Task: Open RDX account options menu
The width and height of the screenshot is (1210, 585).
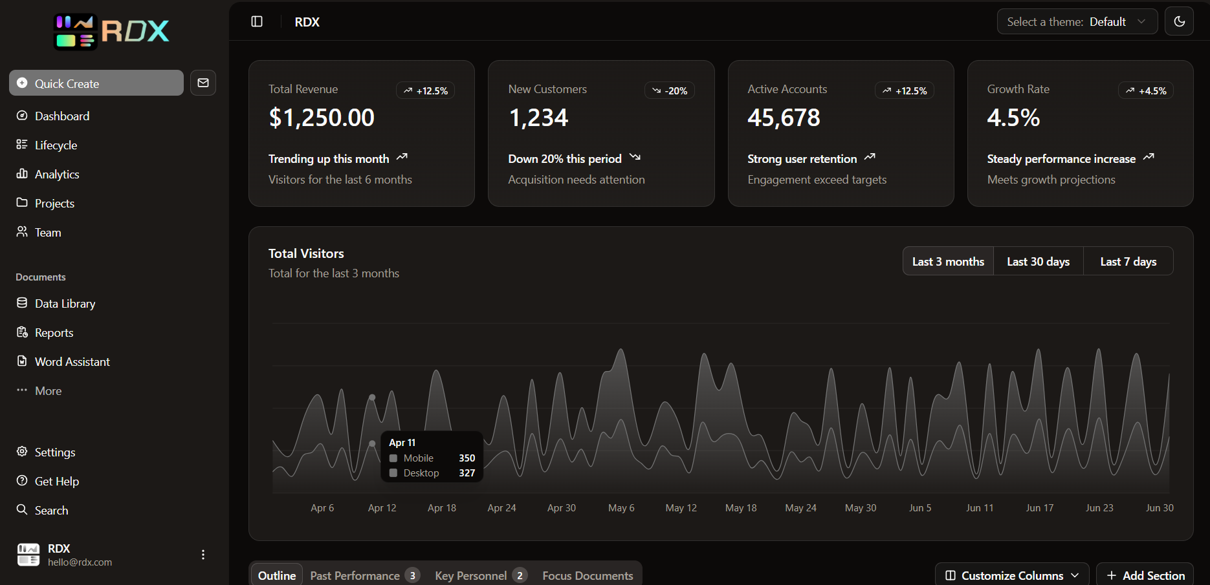Action: (203, 555)
